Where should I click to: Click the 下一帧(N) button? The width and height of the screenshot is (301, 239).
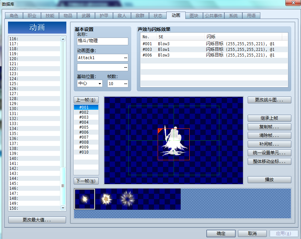(x=86, y=181)
